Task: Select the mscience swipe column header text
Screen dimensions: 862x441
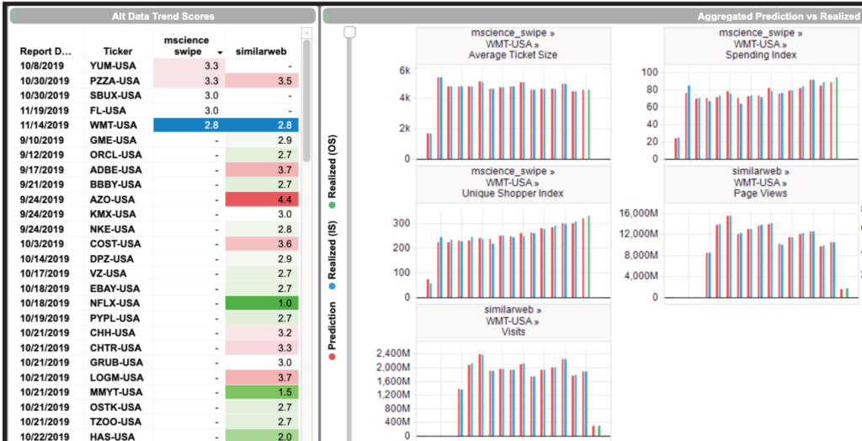Action: tap(187, 45)
